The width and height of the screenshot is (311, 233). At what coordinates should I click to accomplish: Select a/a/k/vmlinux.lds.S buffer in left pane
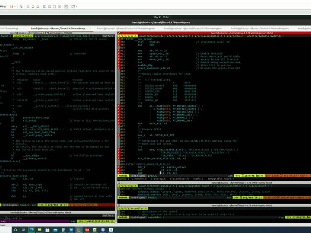pos(76,36)
